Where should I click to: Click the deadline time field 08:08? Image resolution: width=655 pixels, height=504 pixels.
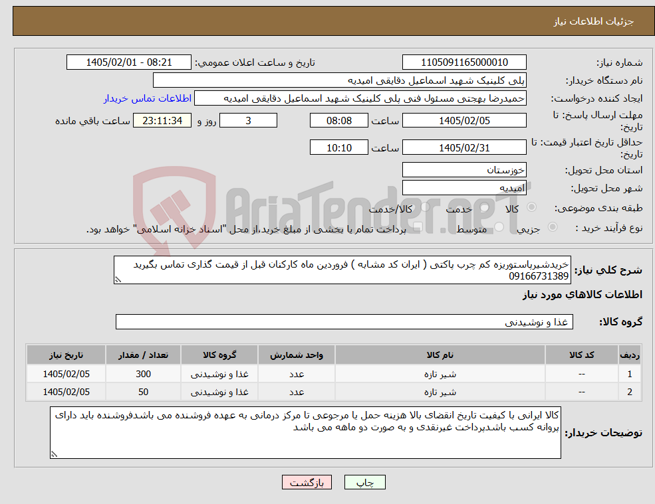[x=338, y=121]
